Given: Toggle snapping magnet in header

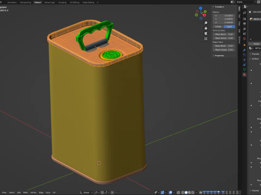Looking at the screenshot, I should (102, 192).
